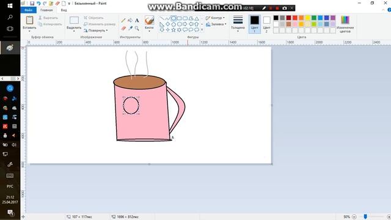Select the Pencil tool
This screenshot has width=391, height=220.
coord(123,20)
